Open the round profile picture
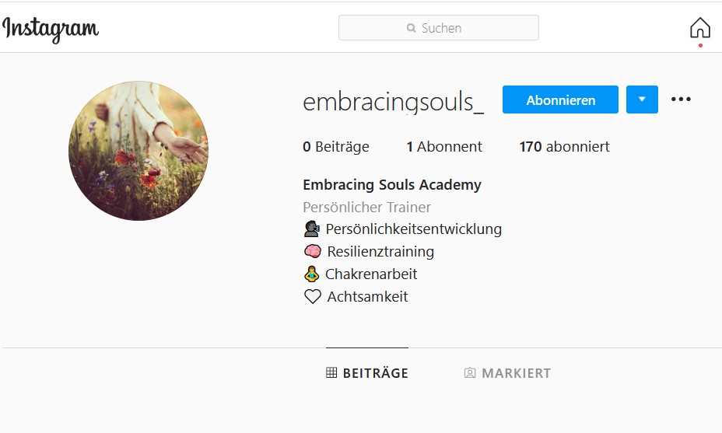Image resolution: width=722 pixels, height=433 pixels. tap(138, 151)
